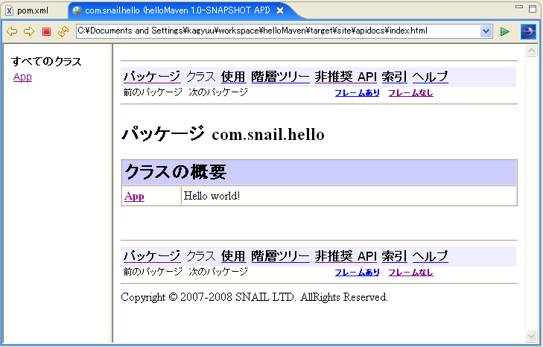Close the com.snail.hello browser tab
Image resolution: width=543 pixels, height=347 pixels.
(x=280, y=10)
